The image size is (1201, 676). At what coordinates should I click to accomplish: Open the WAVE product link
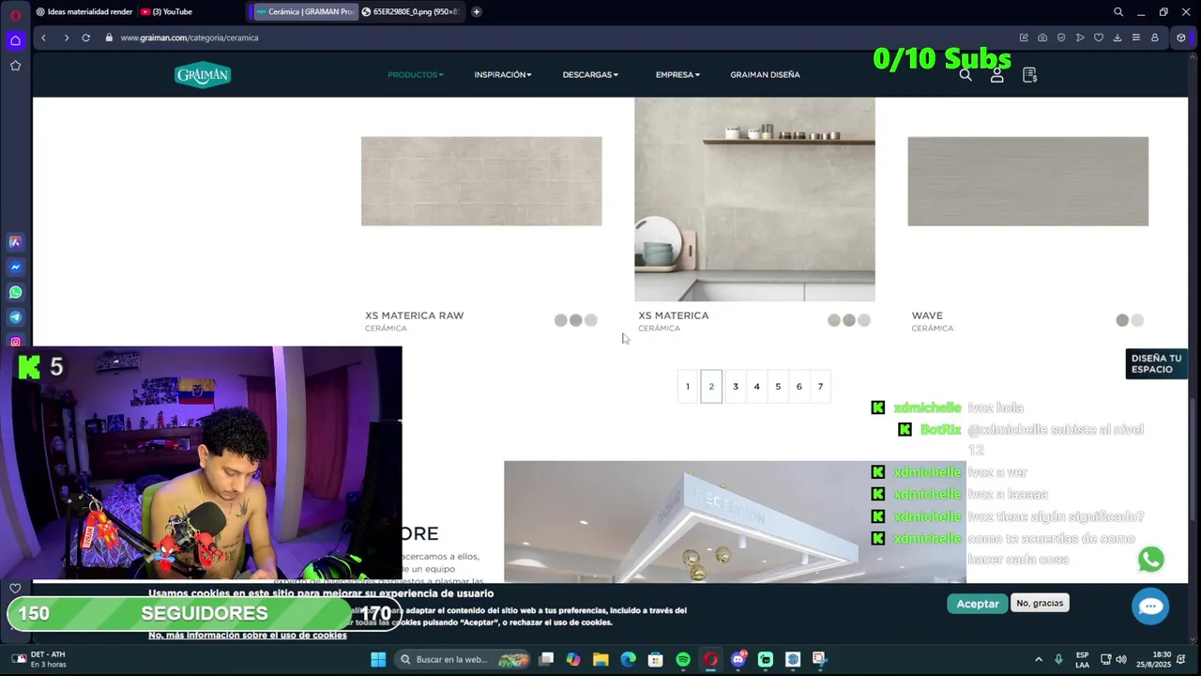927,315
